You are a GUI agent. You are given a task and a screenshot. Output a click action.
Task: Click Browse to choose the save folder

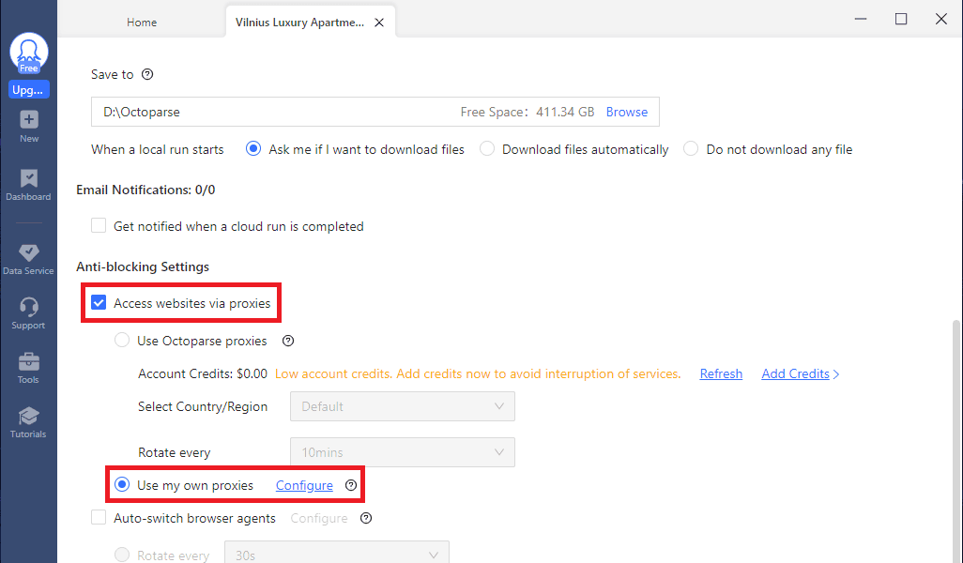[626, 112]
